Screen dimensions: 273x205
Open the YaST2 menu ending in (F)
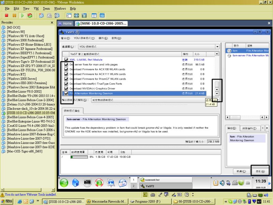pos(66,38)
